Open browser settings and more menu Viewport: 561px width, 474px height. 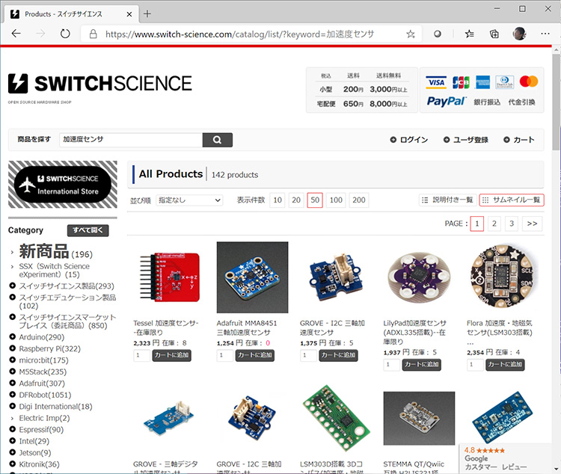545,34
